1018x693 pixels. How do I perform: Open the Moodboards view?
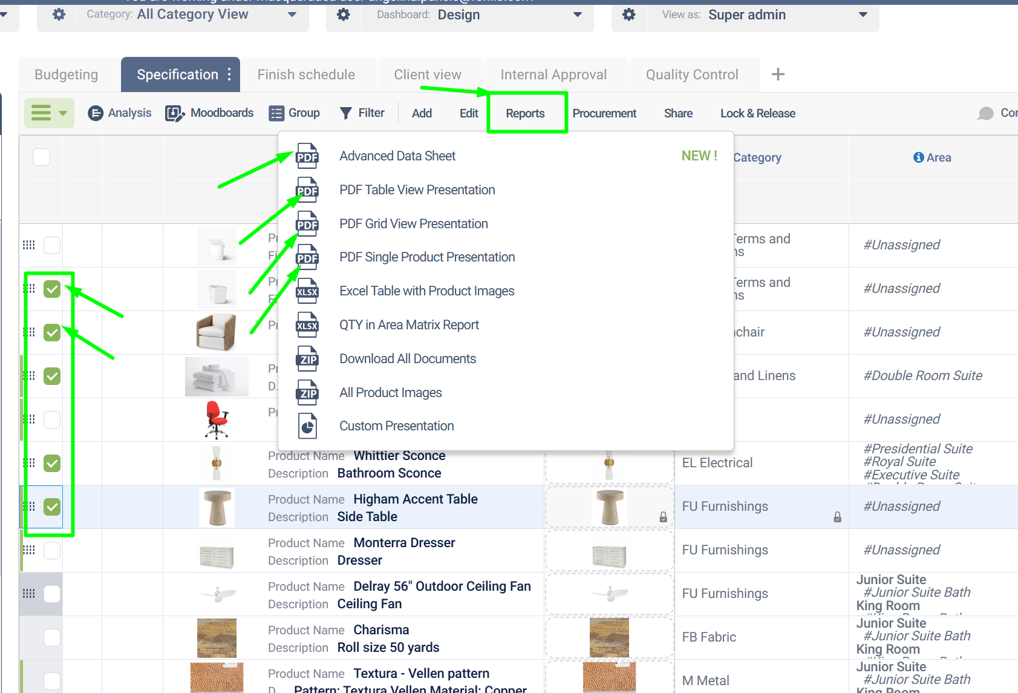(209, 113)
